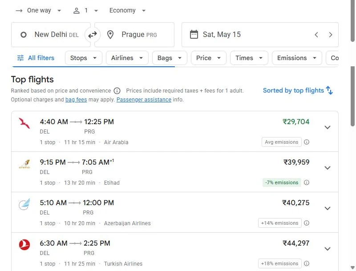Viewport: 356px width, 271px height.
Task: Click the info icon beside 'Ranked based on price and convenience'
Action: click(117, 91)
